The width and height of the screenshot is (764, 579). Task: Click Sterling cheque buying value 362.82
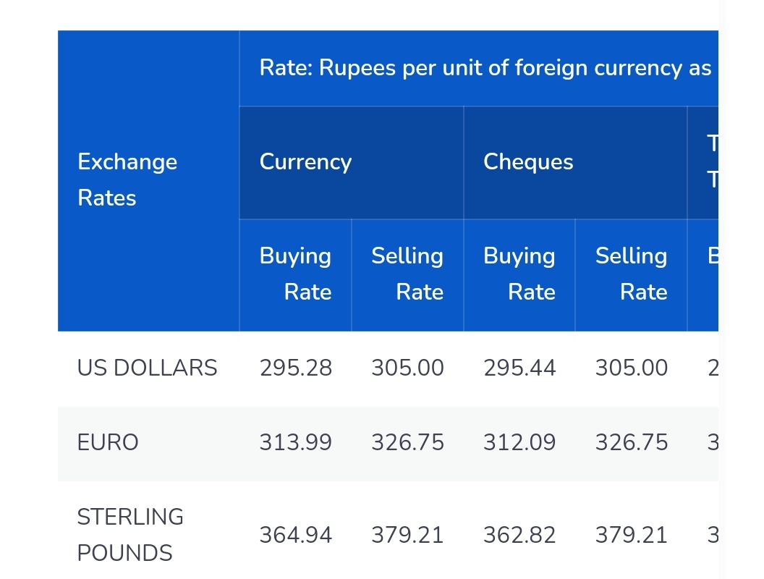click(519, 535)
